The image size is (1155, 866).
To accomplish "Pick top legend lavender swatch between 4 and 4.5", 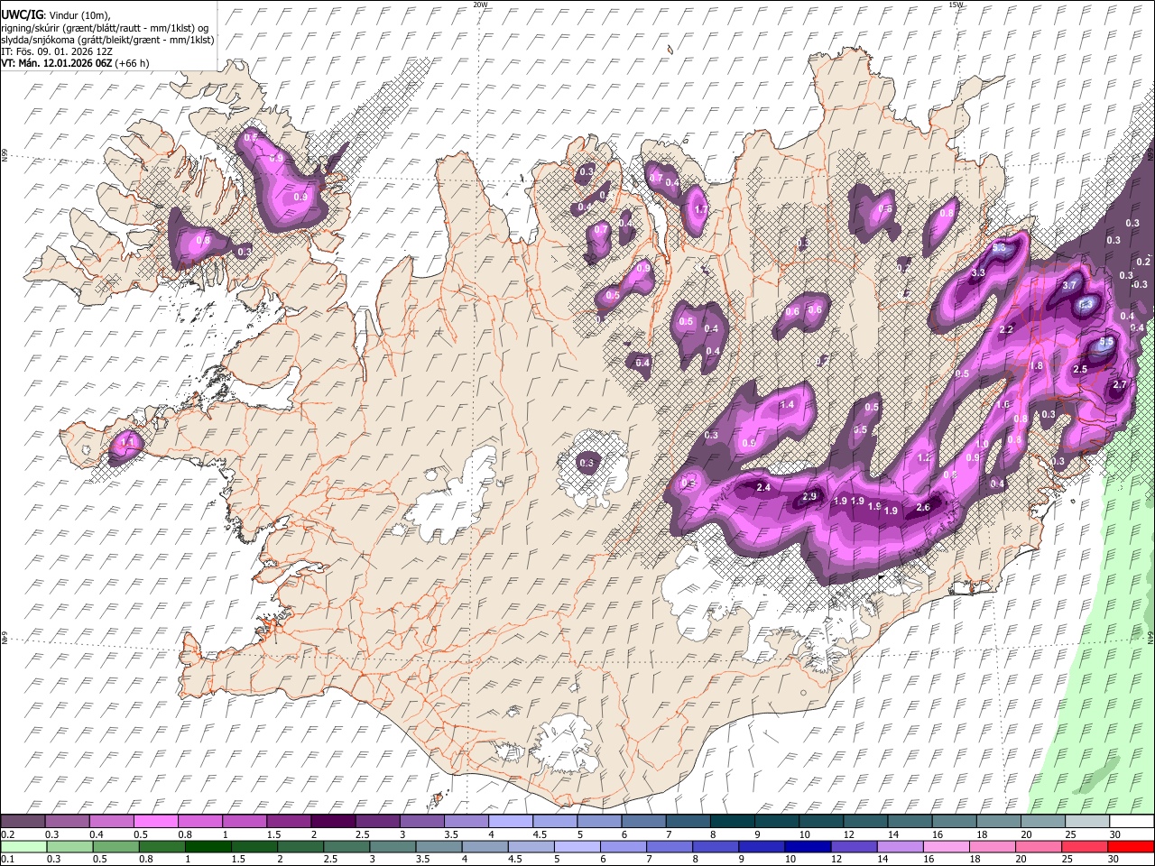I will tap(511, 822).
